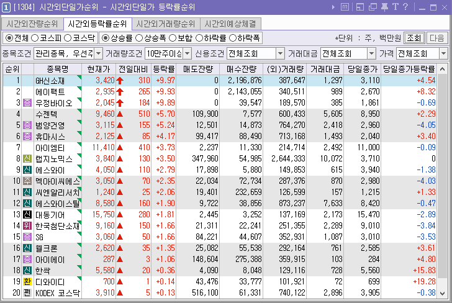Switch to 시간외예상체결 tab

coord(230,24)
